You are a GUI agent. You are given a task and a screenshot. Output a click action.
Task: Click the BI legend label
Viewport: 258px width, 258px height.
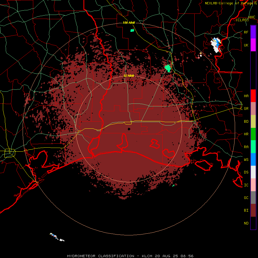[246, 210]
